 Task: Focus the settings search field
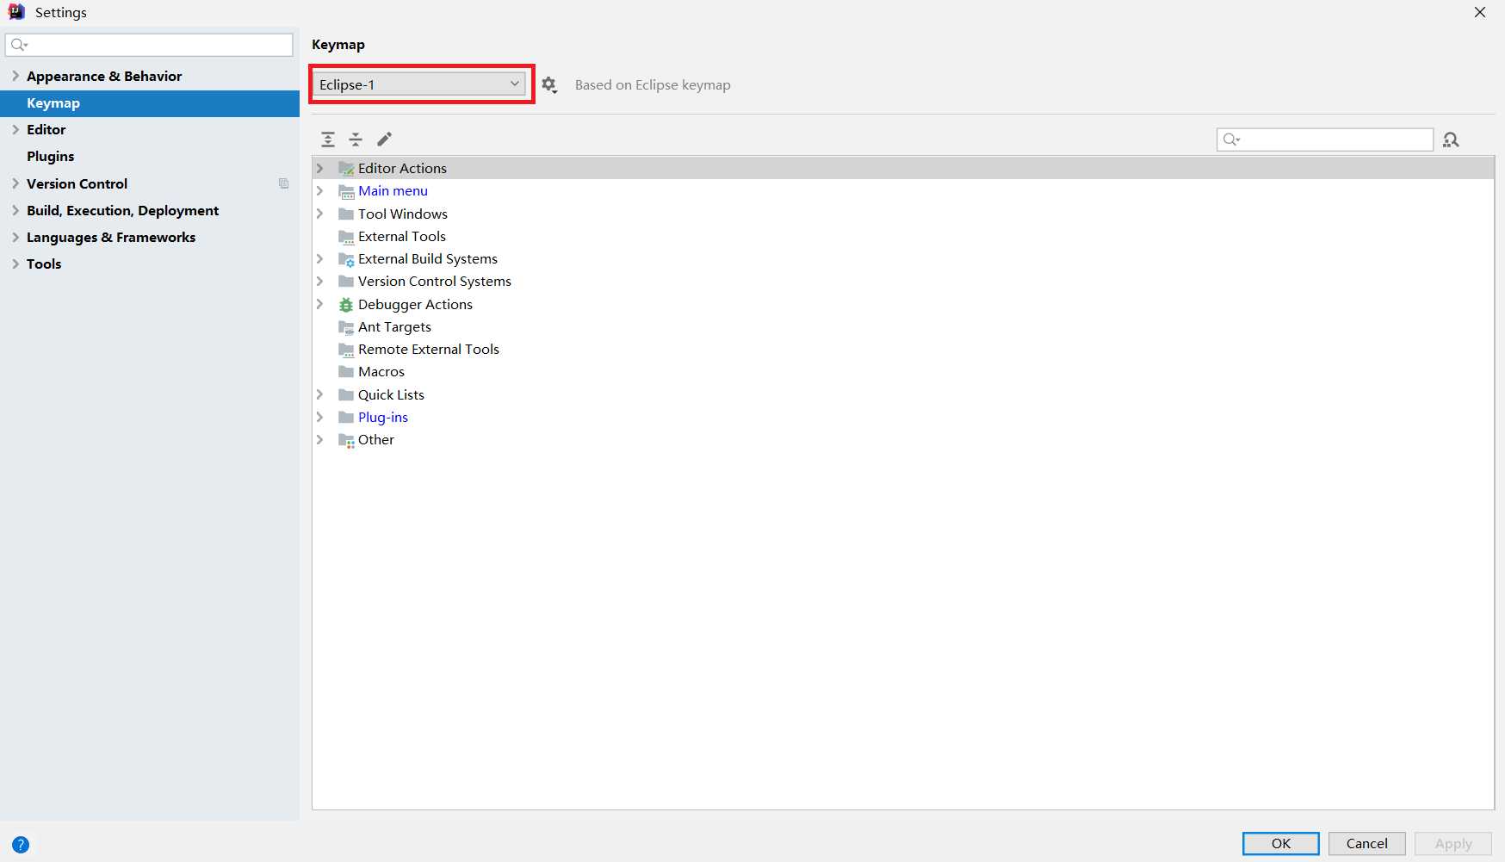(149, 45)
